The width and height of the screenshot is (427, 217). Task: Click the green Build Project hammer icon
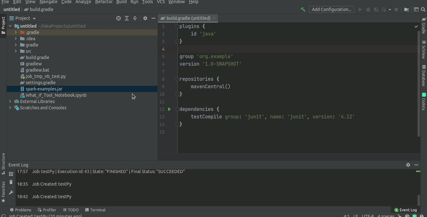303,9
